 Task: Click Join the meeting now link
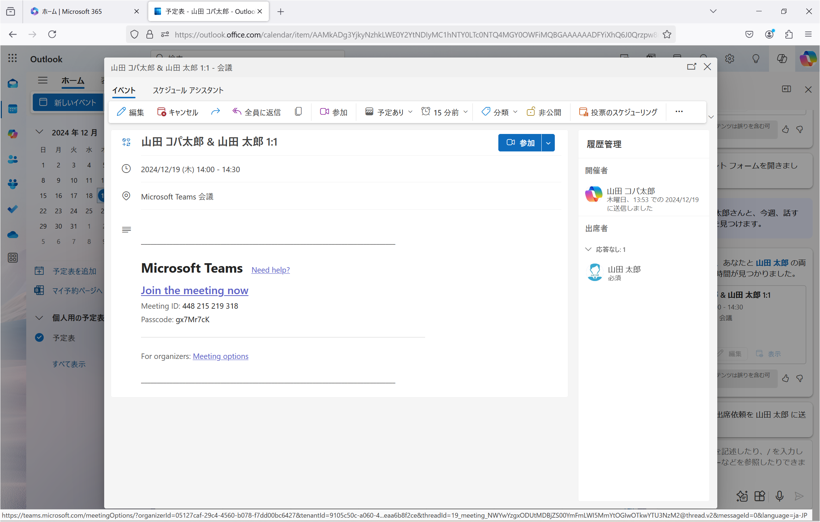coord(195,290)
